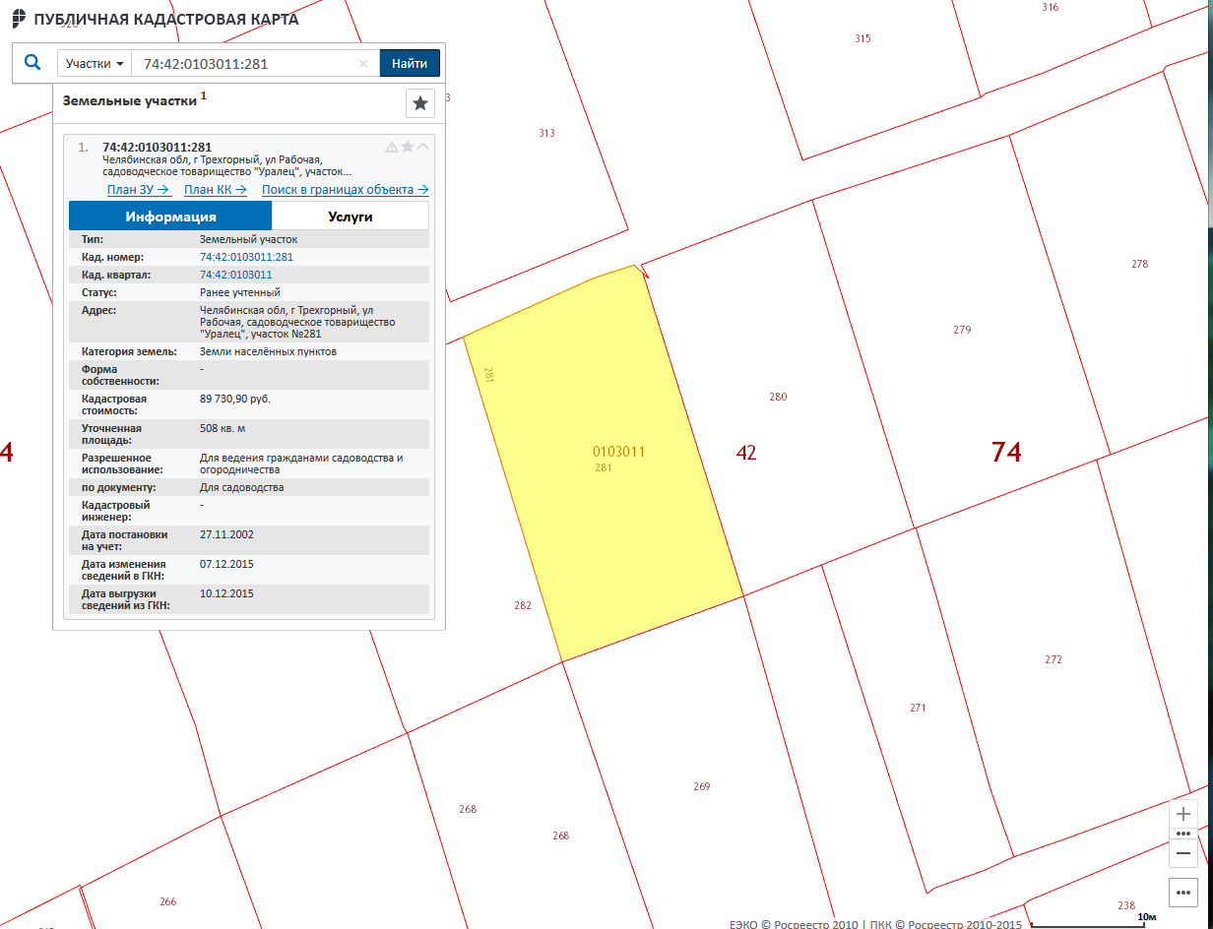The image size is (1213, 929).
Task: Open the favorites star button in results header
Action: pyautogui.click(x=420, y=103)
